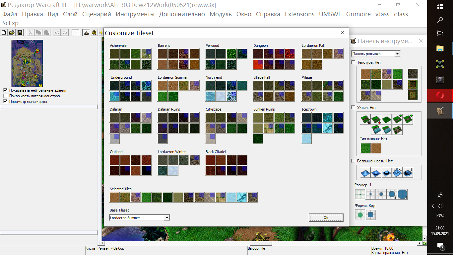The width and height of the screenshot is (453, 255).
Task: Pick the lone bottom-row Sunken Ruins tile
Action: click(x=258, y=139)
